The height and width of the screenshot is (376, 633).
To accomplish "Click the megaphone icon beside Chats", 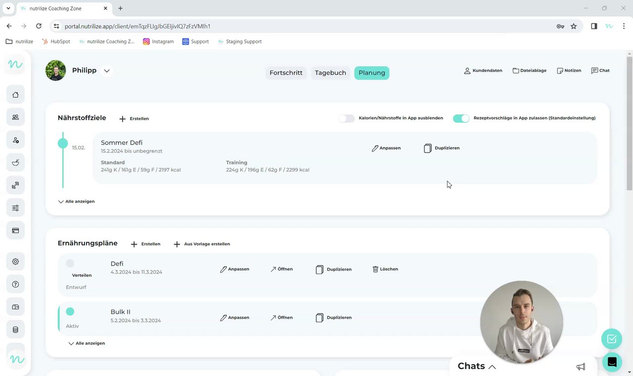I will [581, 367].
